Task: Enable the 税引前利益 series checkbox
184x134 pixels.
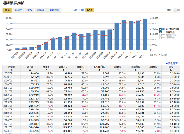Action: 161,35
